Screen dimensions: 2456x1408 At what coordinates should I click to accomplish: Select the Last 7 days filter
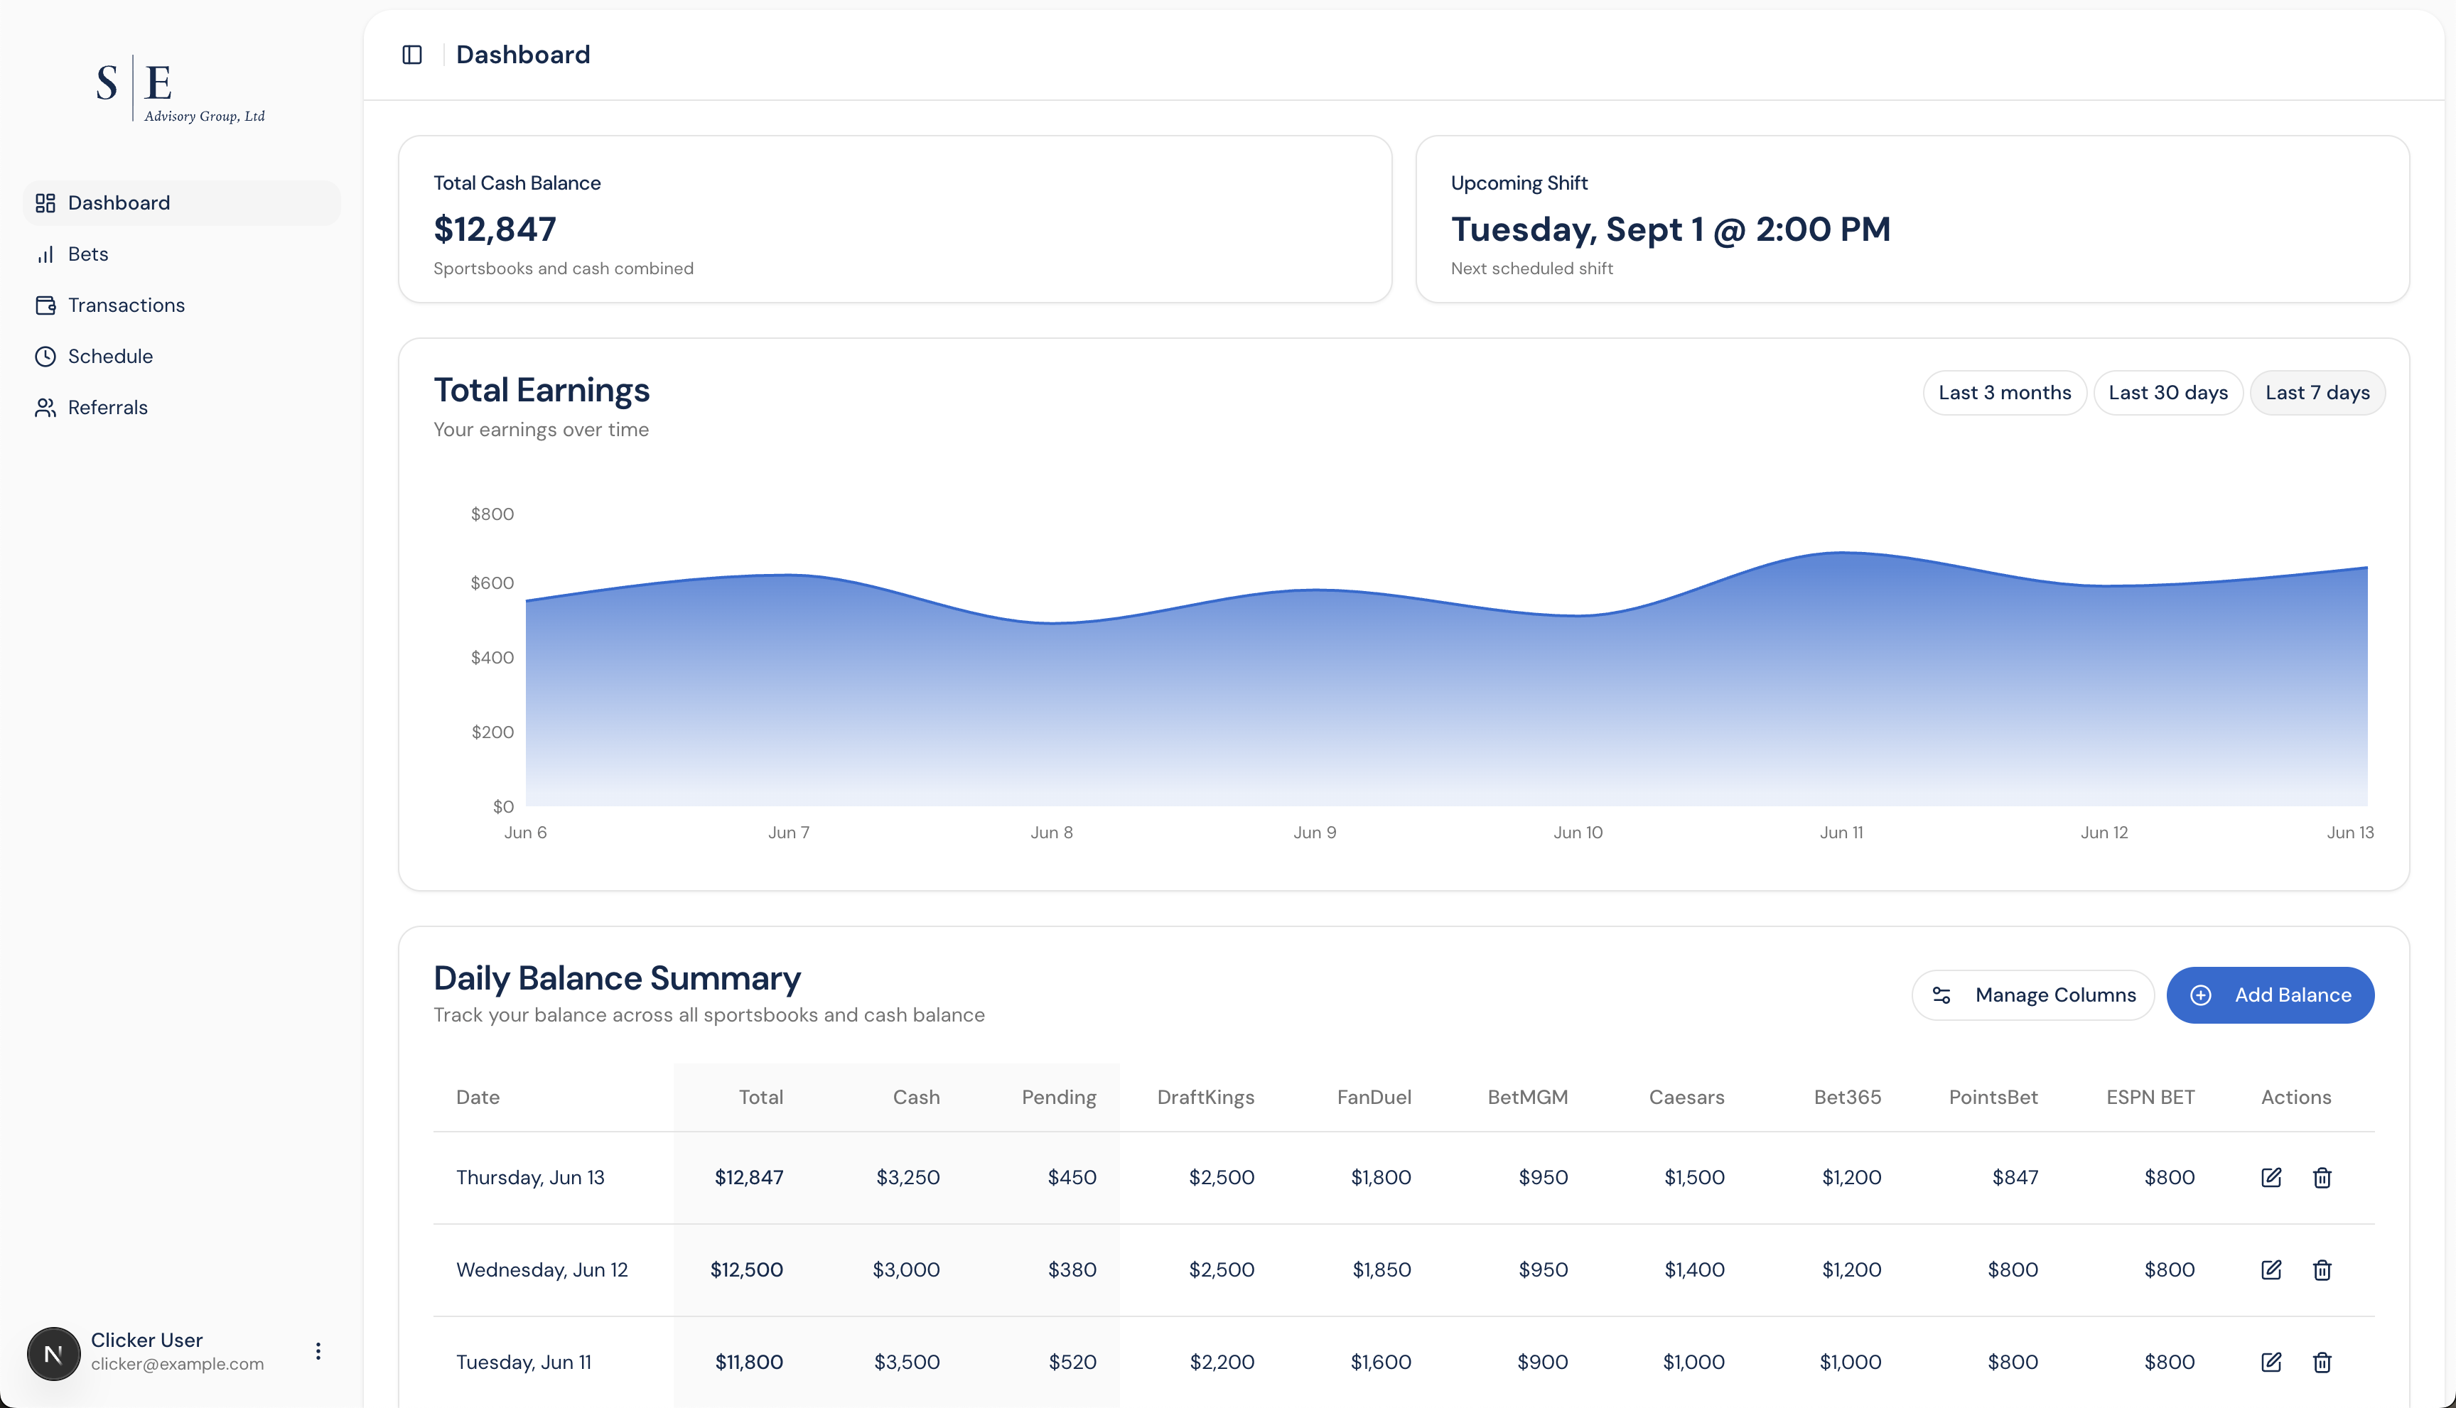click(x=2317, y=393)
